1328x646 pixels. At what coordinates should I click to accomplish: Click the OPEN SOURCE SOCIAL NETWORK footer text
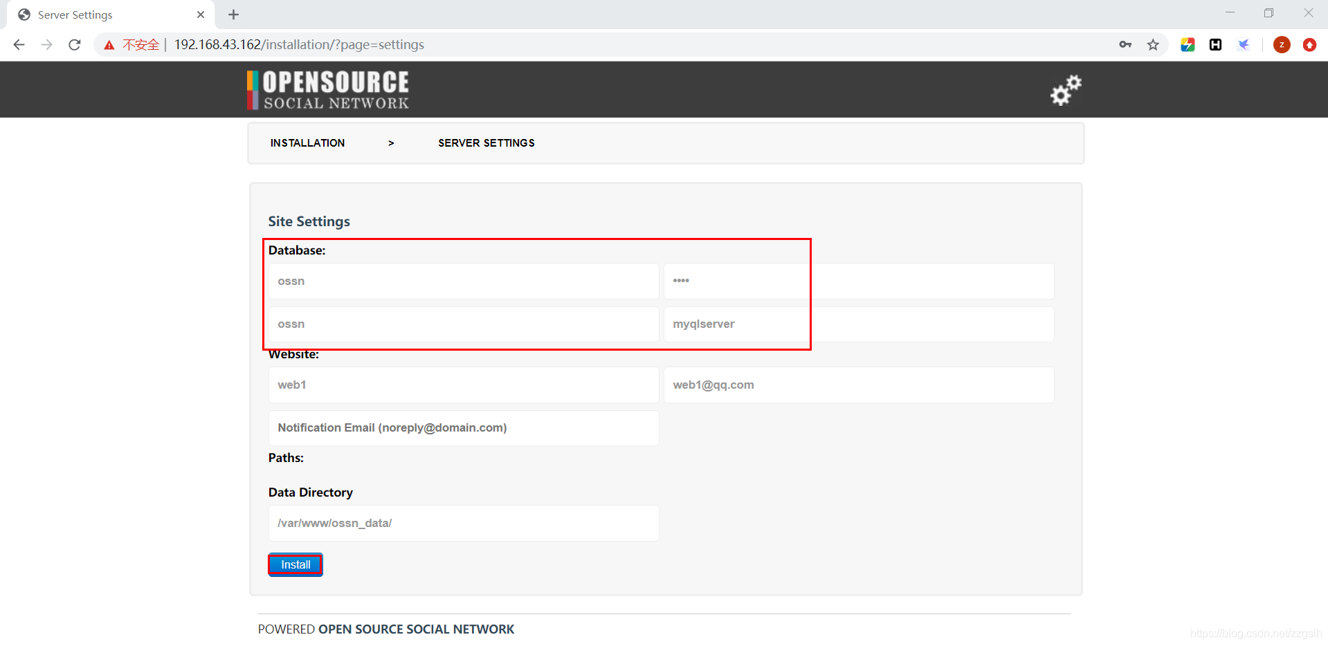(416, 629)
